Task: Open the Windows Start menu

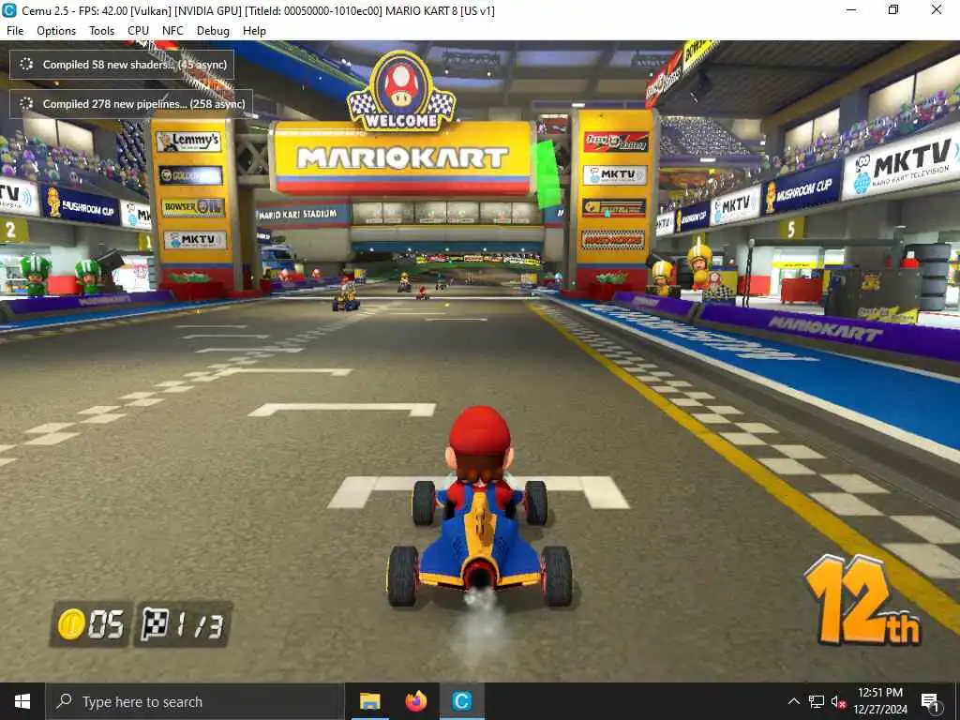Action: pyautogui.click(x=22, y=701)
